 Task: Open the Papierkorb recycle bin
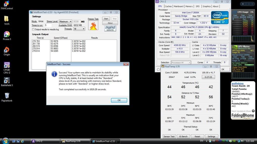pos(7,97)
